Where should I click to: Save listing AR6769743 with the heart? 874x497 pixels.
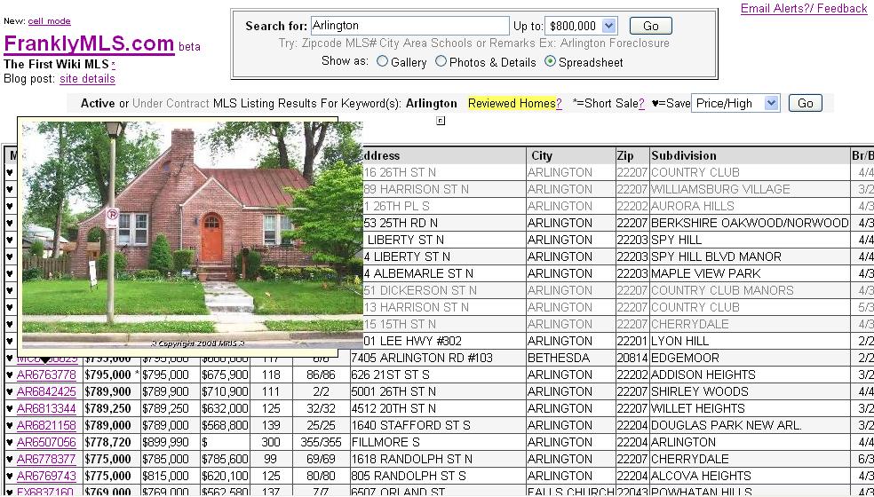(x=10, y=476)
